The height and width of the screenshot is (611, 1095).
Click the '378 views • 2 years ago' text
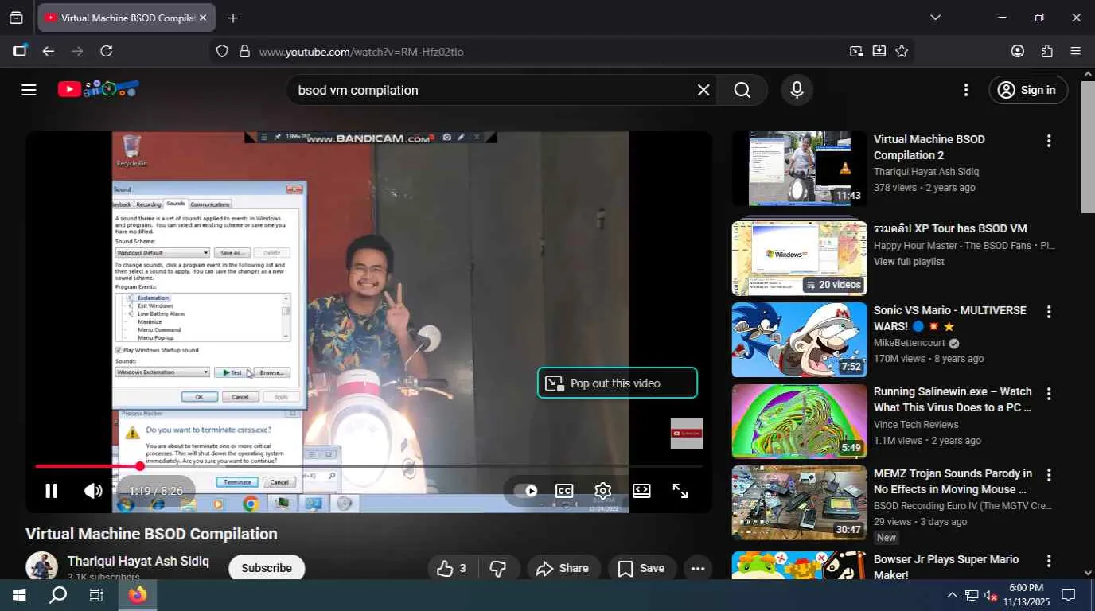point(925,188)
